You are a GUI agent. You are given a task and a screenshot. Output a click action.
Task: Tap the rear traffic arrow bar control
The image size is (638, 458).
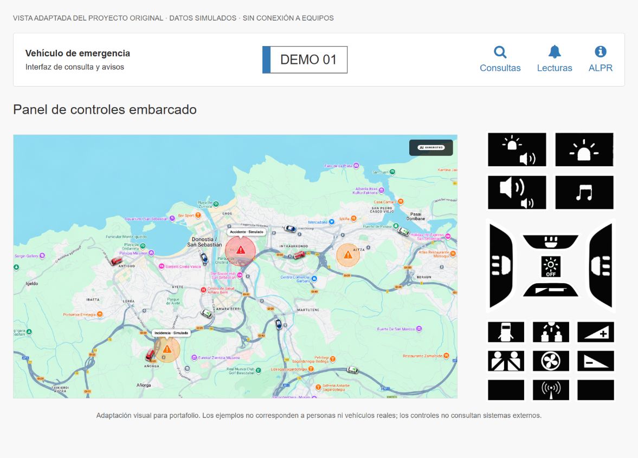pos(551,290)
